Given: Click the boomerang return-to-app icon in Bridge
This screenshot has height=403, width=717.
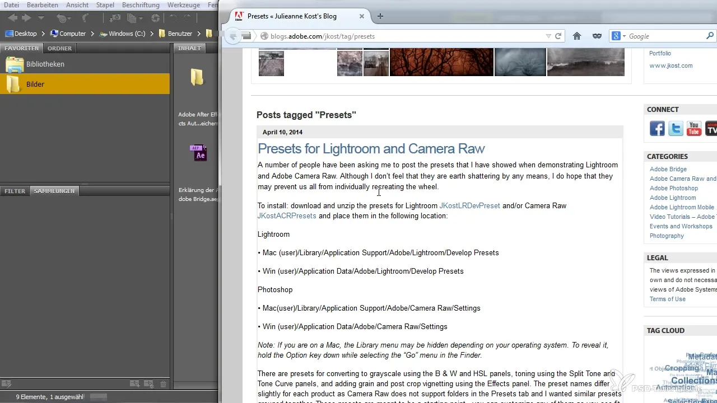Looking at the screenshot, I should click(x=86, y=18).
